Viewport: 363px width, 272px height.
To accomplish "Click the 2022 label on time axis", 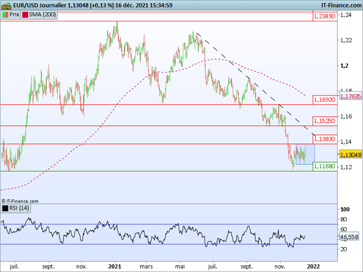I will coord(313,267).
